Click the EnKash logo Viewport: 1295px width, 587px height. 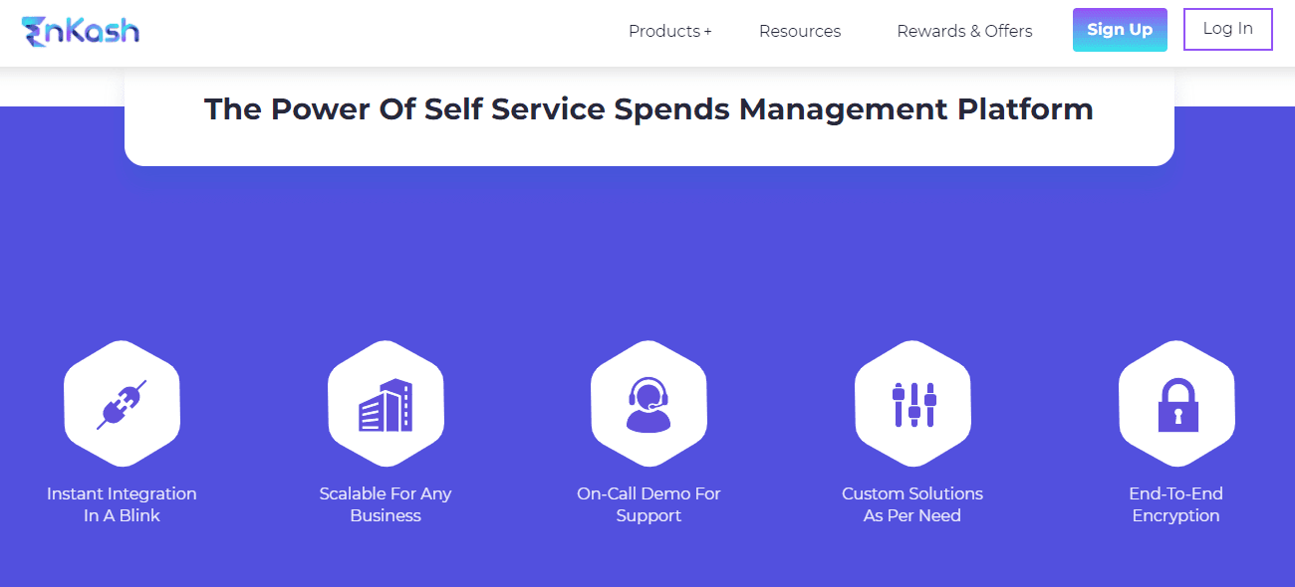80,30
